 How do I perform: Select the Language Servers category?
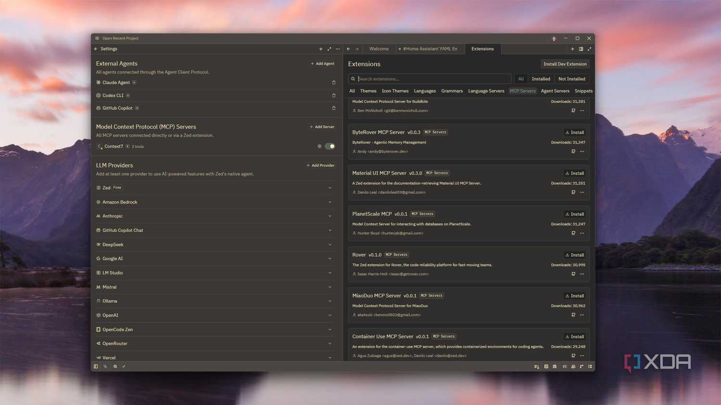click(x=486, y=91)
